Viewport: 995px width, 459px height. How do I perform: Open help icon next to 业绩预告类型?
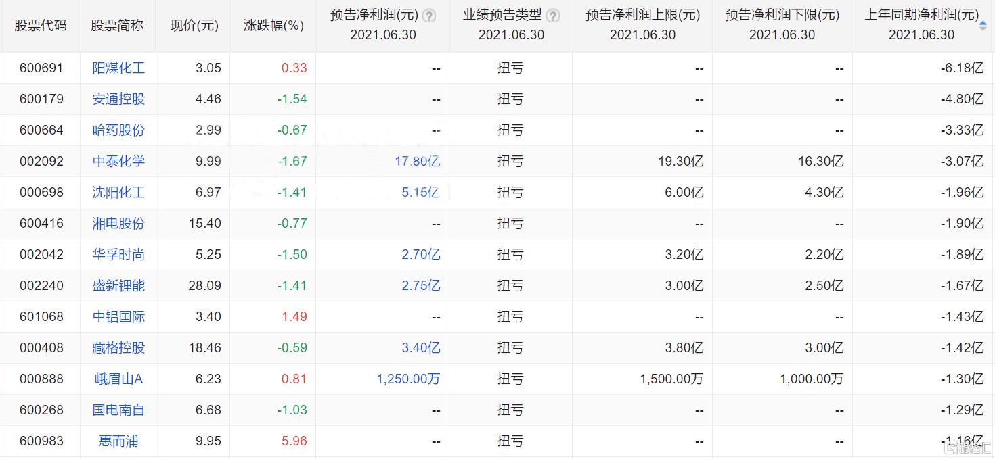[552, 16]
